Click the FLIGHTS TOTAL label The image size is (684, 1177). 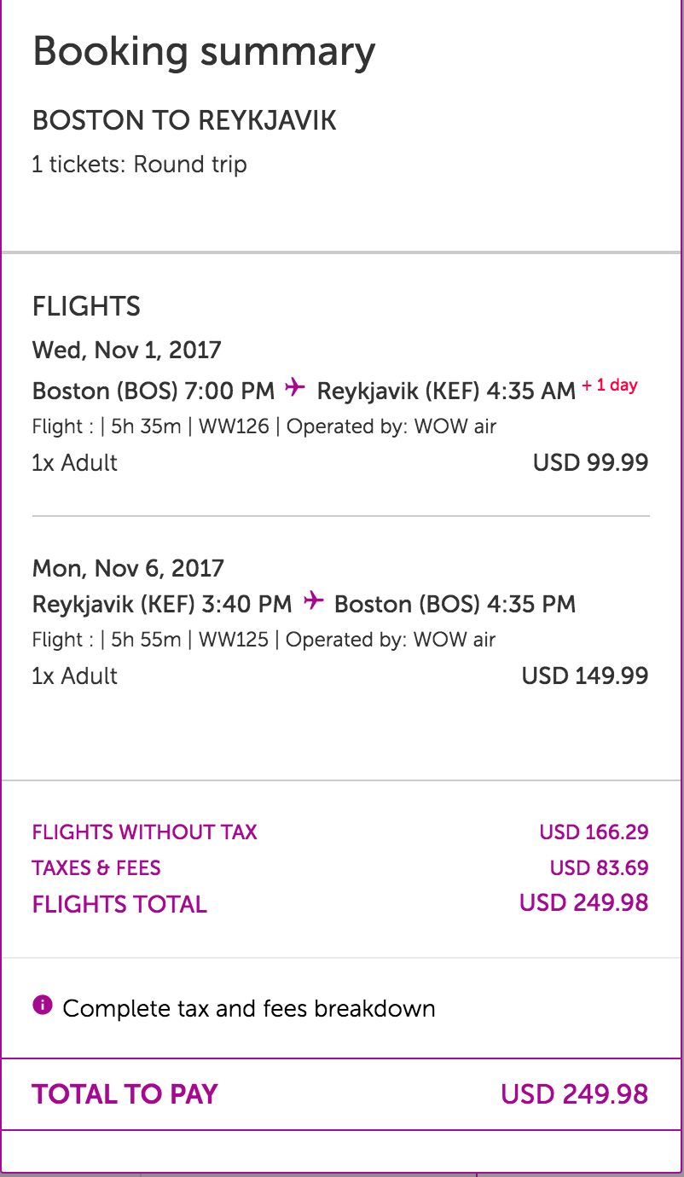[x=119, y=904]
